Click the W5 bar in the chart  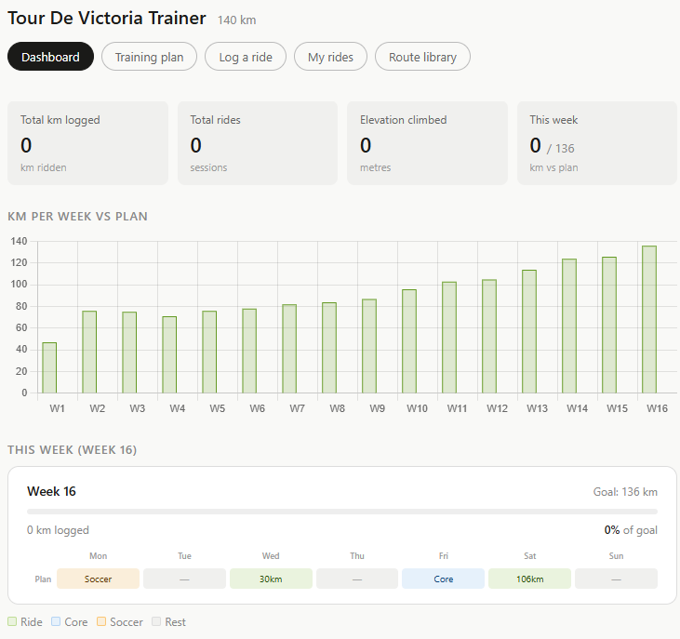tap(209, 352)
